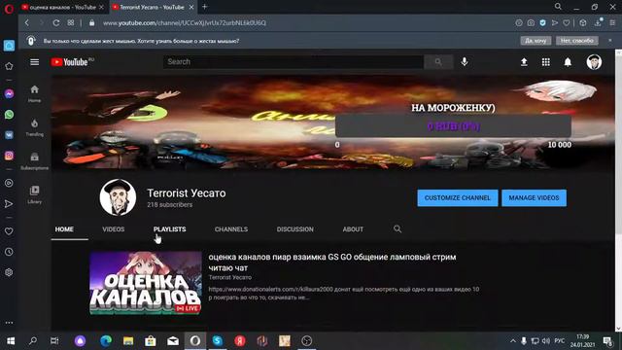Select the channel HOME tab
The width and height of the screenshot is (622, 350).
(x=64, y=229)
